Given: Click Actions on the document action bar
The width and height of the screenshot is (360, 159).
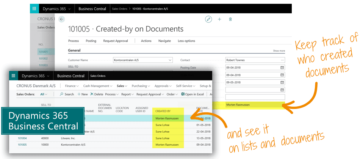Looking at the screenshot, I should 146,41.
